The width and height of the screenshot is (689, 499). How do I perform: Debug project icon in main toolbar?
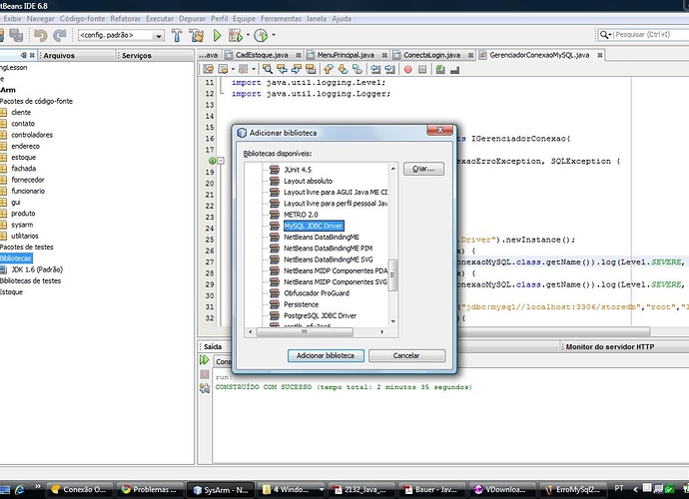point(235,35)
